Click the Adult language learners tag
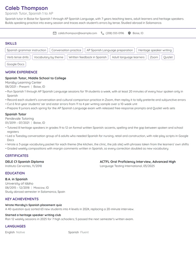 [x=128, y=57]
